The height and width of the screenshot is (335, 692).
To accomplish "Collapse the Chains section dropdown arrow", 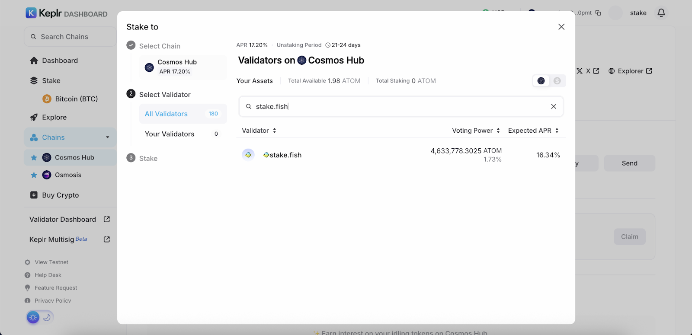I will (107, 137).
